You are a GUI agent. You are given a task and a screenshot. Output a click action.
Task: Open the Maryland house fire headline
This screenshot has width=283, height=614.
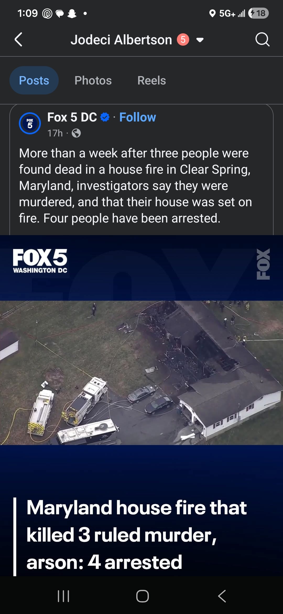click(137, 535)
